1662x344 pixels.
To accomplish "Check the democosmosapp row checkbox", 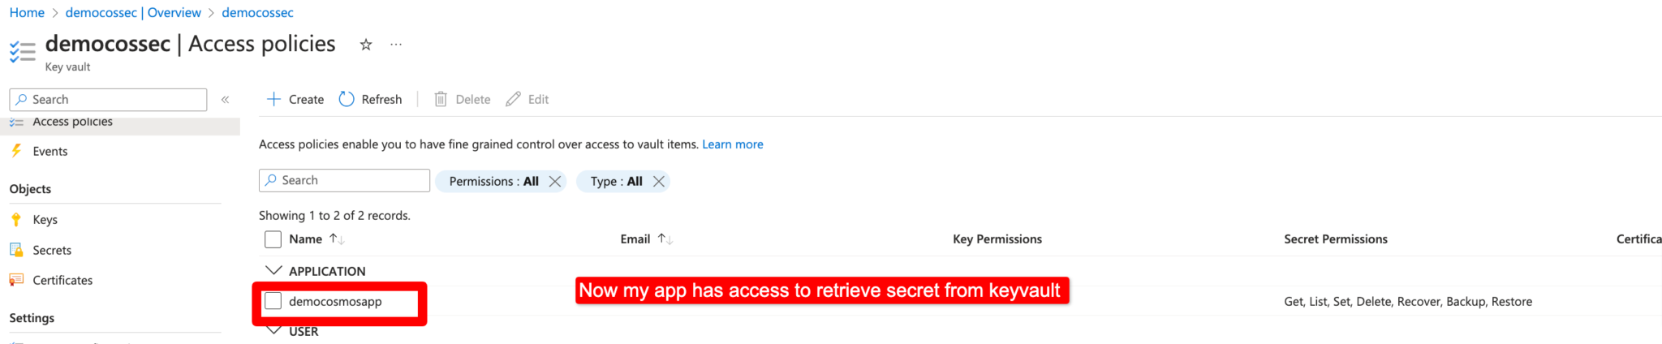I will tap(273, 301).
